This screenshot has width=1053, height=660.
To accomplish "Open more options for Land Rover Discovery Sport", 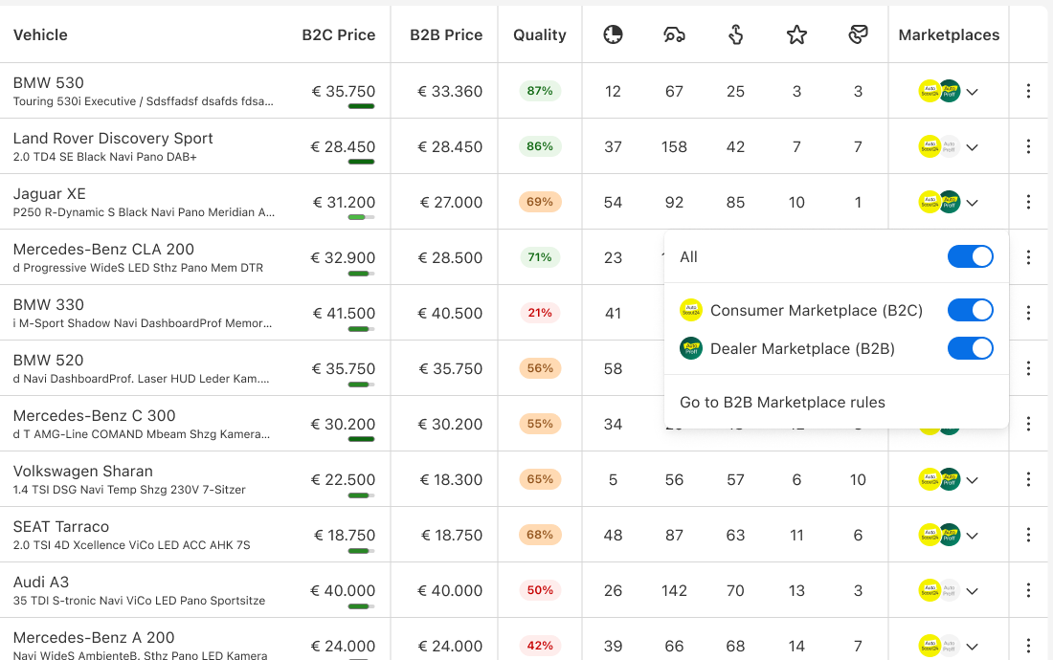I will pyautogui.click(x=1028, y=147).
